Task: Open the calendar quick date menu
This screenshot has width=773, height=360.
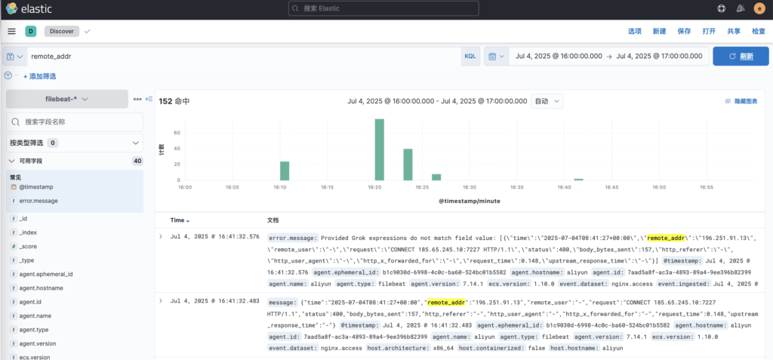Action: 497,56
